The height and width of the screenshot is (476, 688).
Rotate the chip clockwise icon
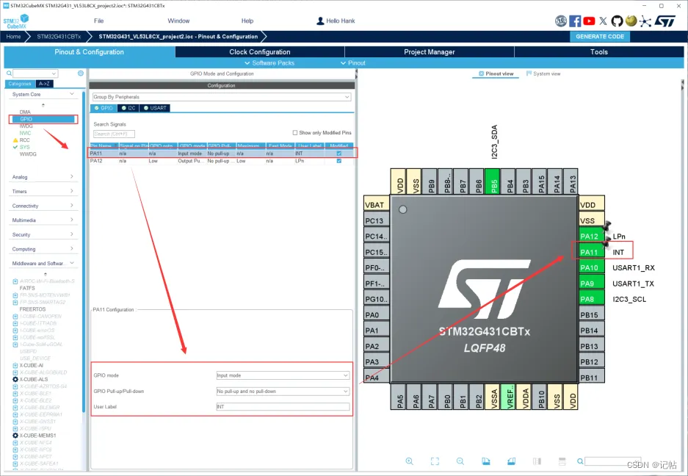coord(486,461)
